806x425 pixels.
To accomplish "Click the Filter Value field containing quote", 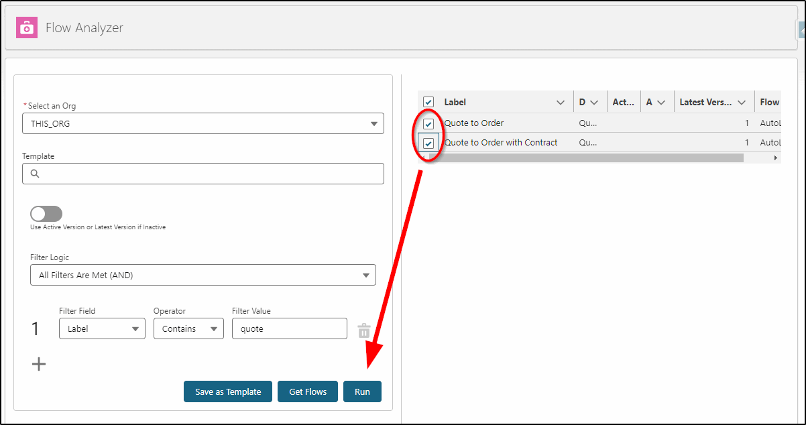I will click(289, 328).
